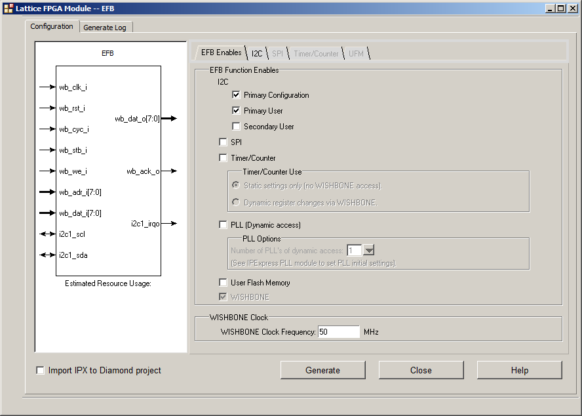Click the Estimated Resource Usage text
582x416 pixels.
[108, 283]
